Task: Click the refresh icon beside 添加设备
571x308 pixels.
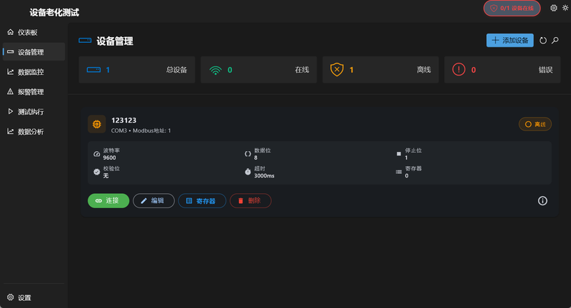Action: pyautogui.click(x=543, y=41)
